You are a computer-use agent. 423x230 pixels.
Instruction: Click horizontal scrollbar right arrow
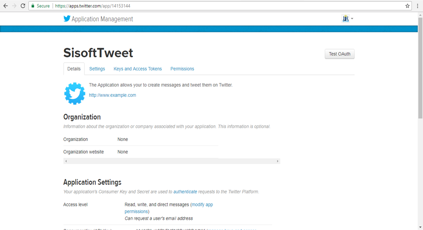coord(277,161)
